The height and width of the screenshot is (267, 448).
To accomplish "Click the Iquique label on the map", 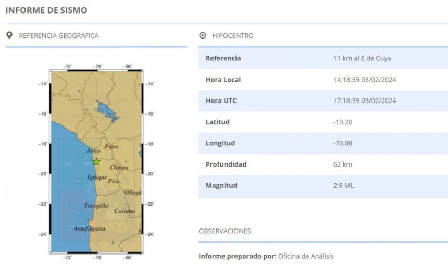I will click(x=97, y=177).
